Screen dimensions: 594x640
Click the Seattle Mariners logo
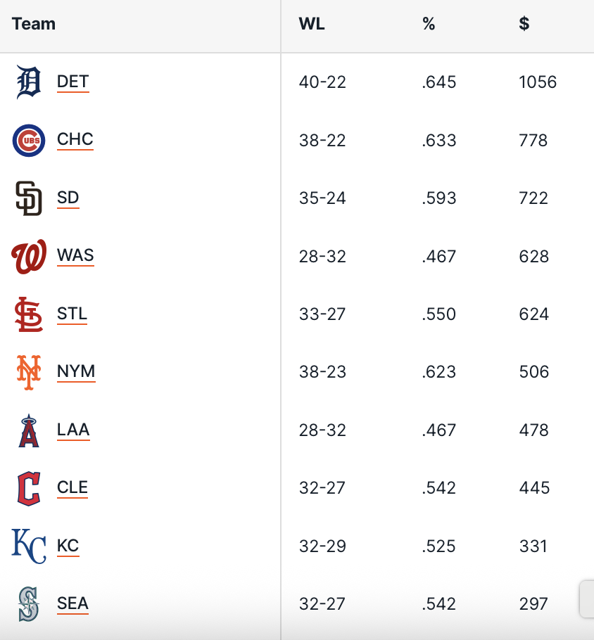pyautogui.click(x=29, y=603)
